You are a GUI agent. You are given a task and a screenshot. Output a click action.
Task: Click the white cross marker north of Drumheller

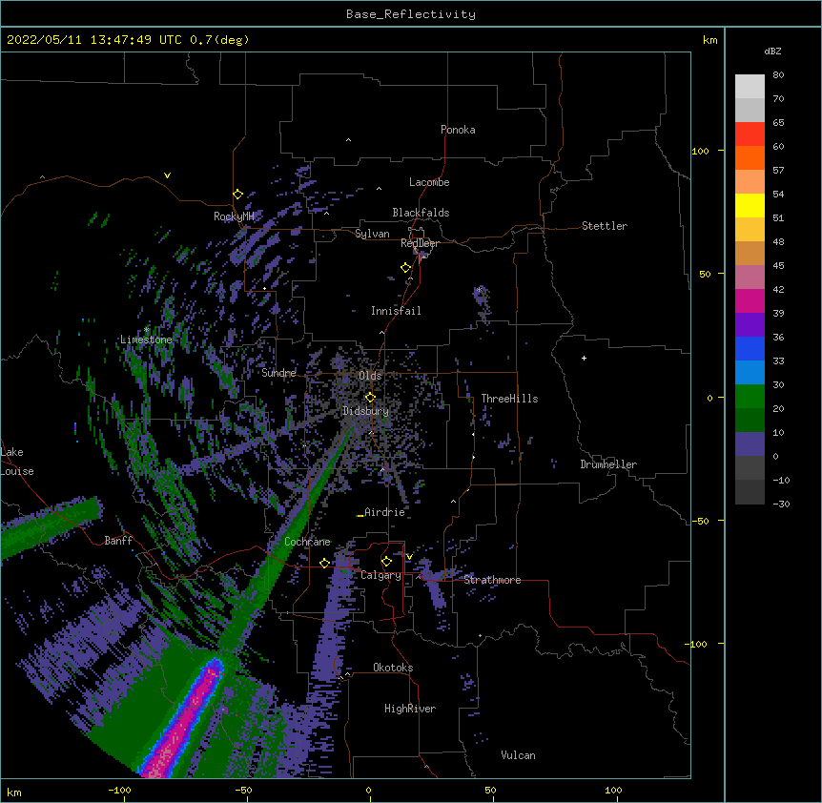coord(584,358)
